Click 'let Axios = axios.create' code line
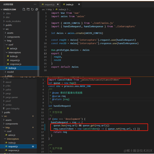This screenshot has height=154, width=154. [x=77, y=33]
